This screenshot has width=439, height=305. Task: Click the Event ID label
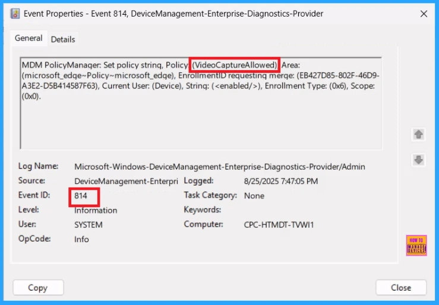pyautogui.click(x=34, y=195)
